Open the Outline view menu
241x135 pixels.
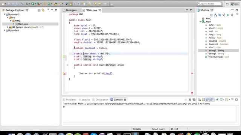(x=237, y=14)
